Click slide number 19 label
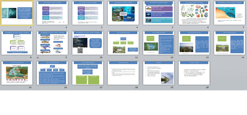 [172, 87]
